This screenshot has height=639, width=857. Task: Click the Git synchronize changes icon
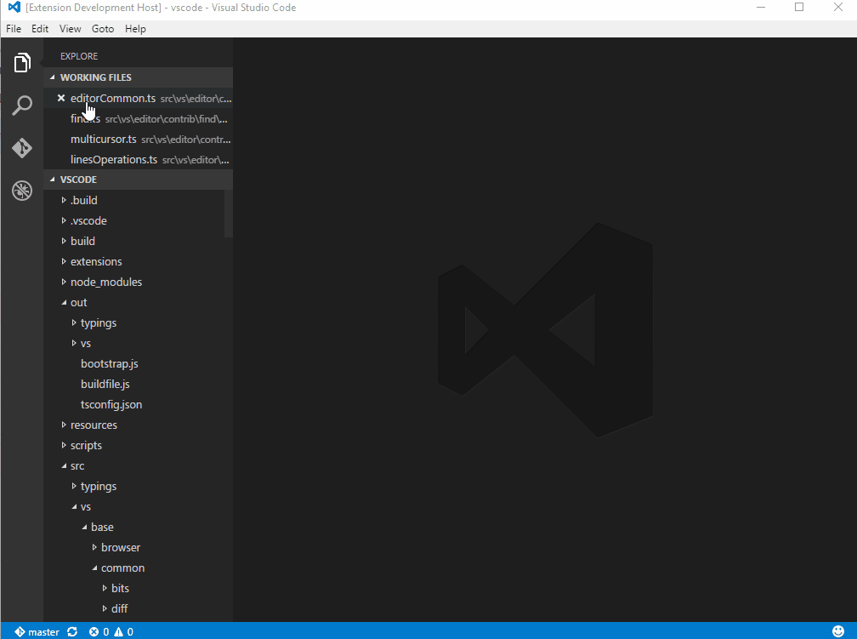click(72, 632)
